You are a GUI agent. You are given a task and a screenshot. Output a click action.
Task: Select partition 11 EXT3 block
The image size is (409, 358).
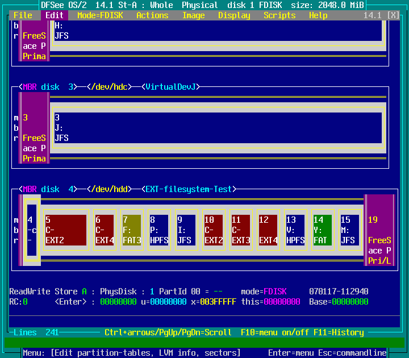point(241,230)
